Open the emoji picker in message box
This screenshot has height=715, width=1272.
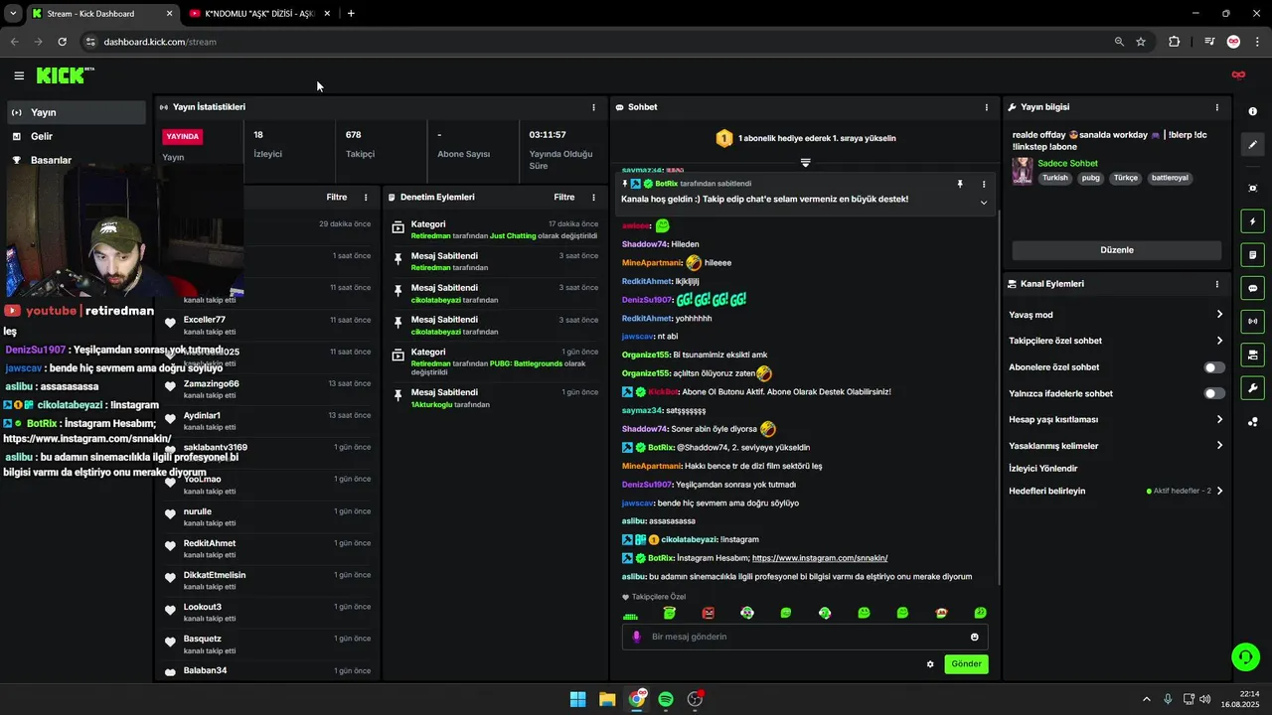point(974,637)
